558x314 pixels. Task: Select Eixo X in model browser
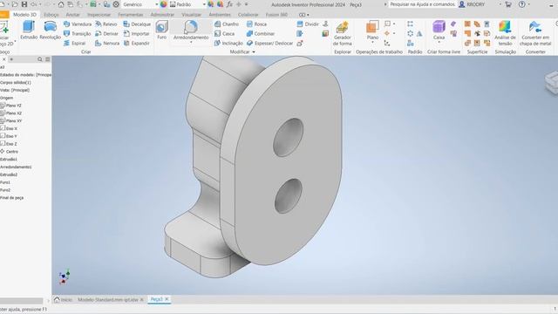click(9, 128)
